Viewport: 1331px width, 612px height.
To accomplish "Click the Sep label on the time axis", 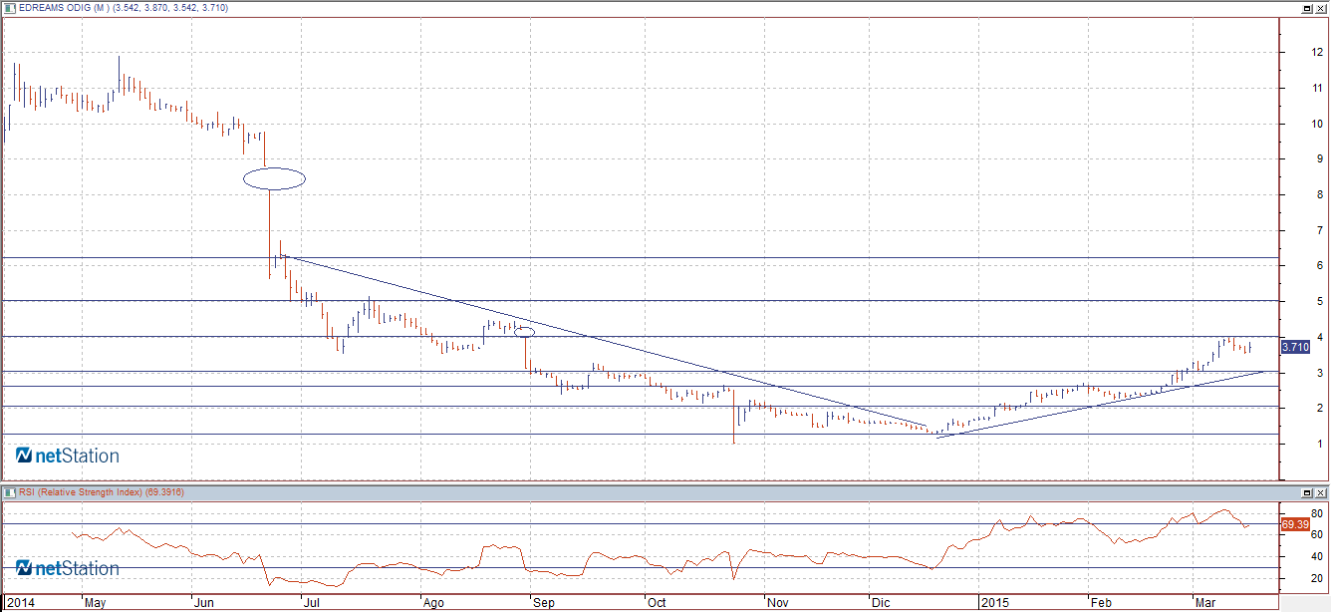I will pyautogui.click(x=543, y=603).
